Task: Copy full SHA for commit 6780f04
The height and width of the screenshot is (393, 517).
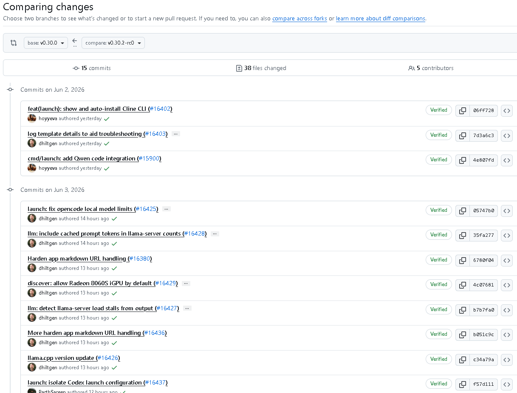Action: pyautogui.click(x=463, y=260)
